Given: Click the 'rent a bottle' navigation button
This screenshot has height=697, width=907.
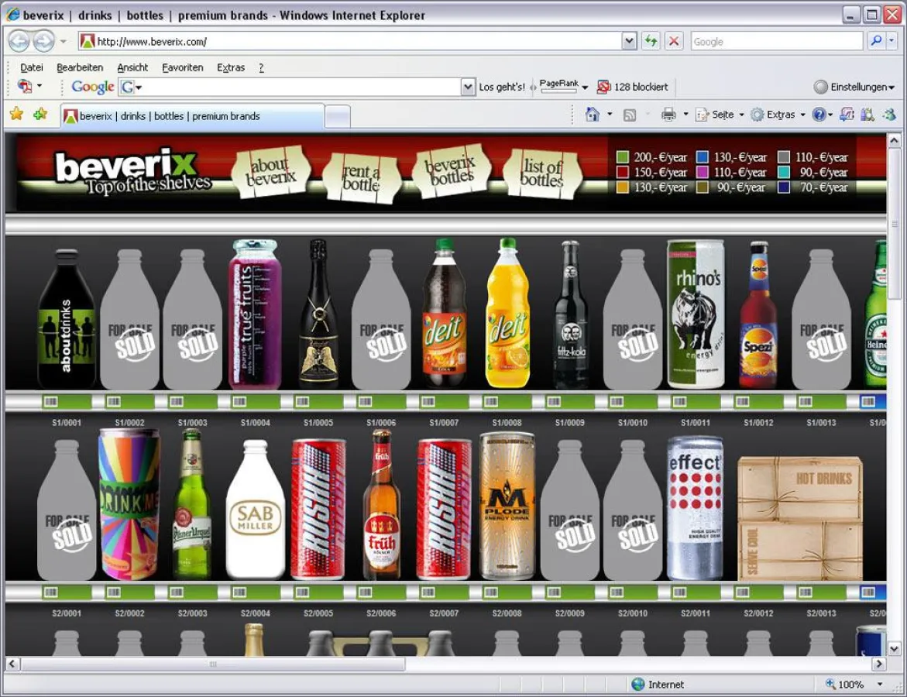Looking at the screenshot, I should click(361, 175).
